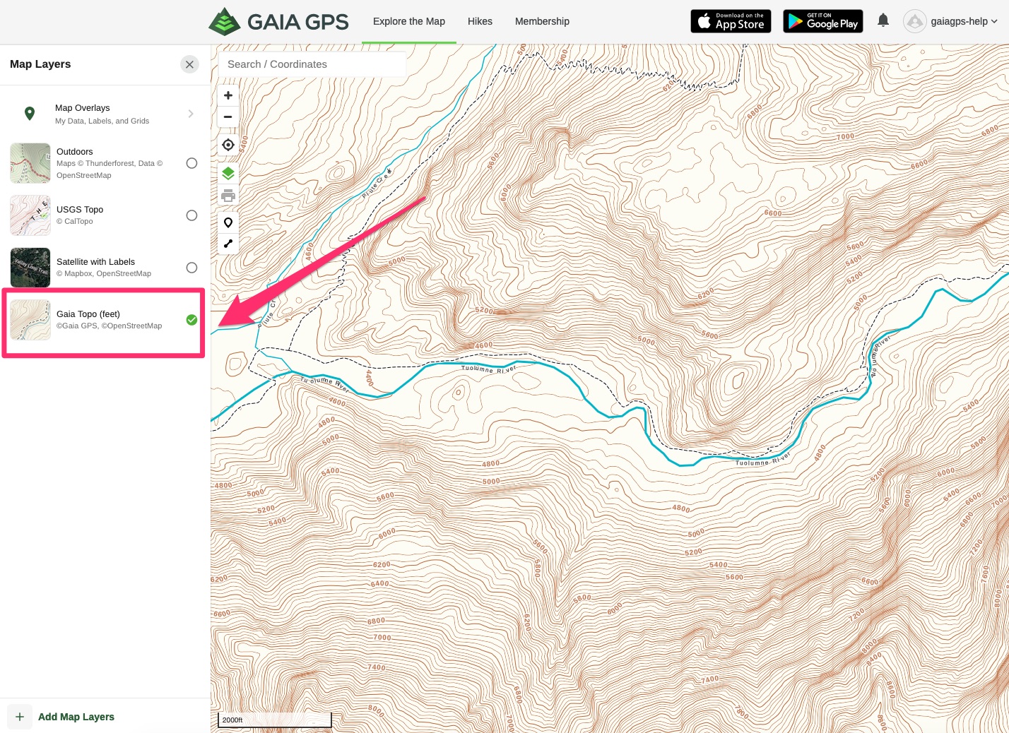This screenshot has height=733, width=1009.
Task: Click the user avatar icon
Action: point(914,21)
